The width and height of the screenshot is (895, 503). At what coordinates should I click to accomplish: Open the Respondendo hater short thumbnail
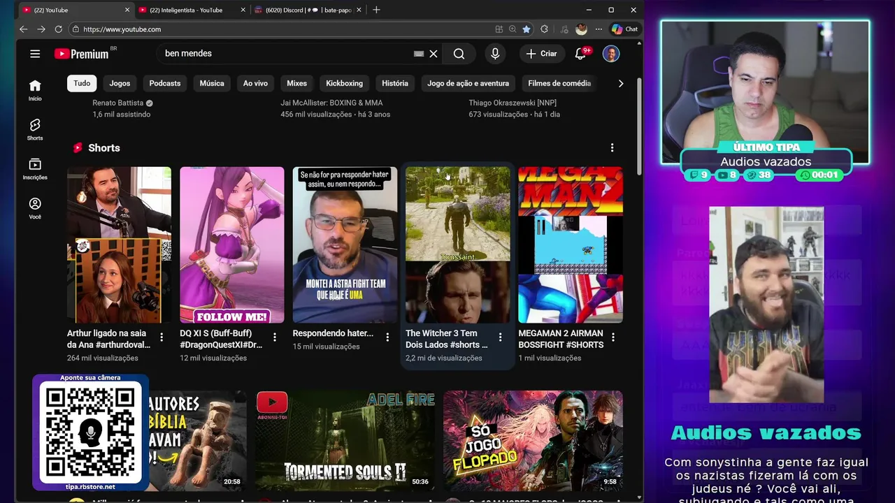pyautogui.click(x=345, y=245)
